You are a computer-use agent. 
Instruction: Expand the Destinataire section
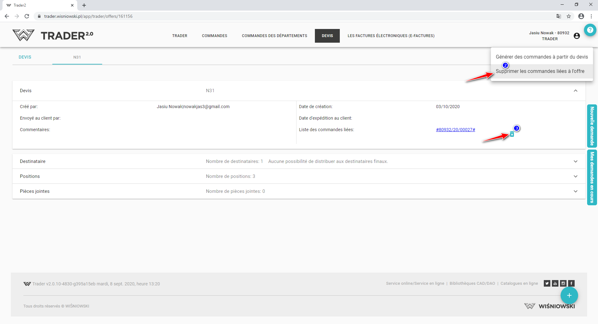pyautogui.click(x=575, y=161)
